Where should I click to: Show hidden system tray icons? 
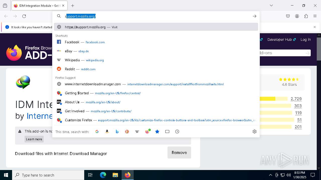point(270,175)
